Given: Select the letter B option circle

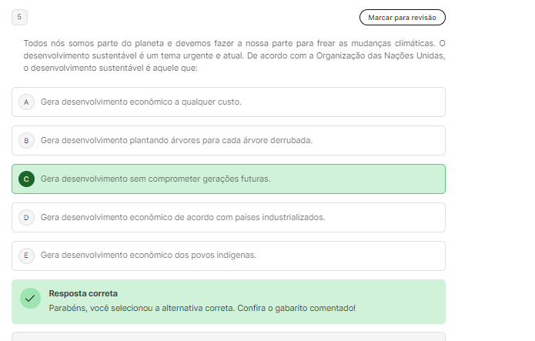Looking at the screenshot, I should pos(26,140).
